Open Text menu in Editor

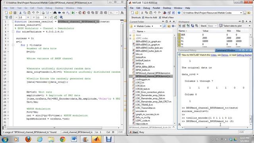click(x=19, y=8)
